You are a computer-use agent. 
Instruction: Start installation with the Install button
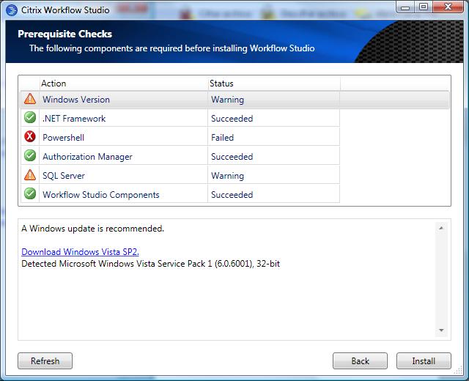pyautogui.click(x=424, y=361)
